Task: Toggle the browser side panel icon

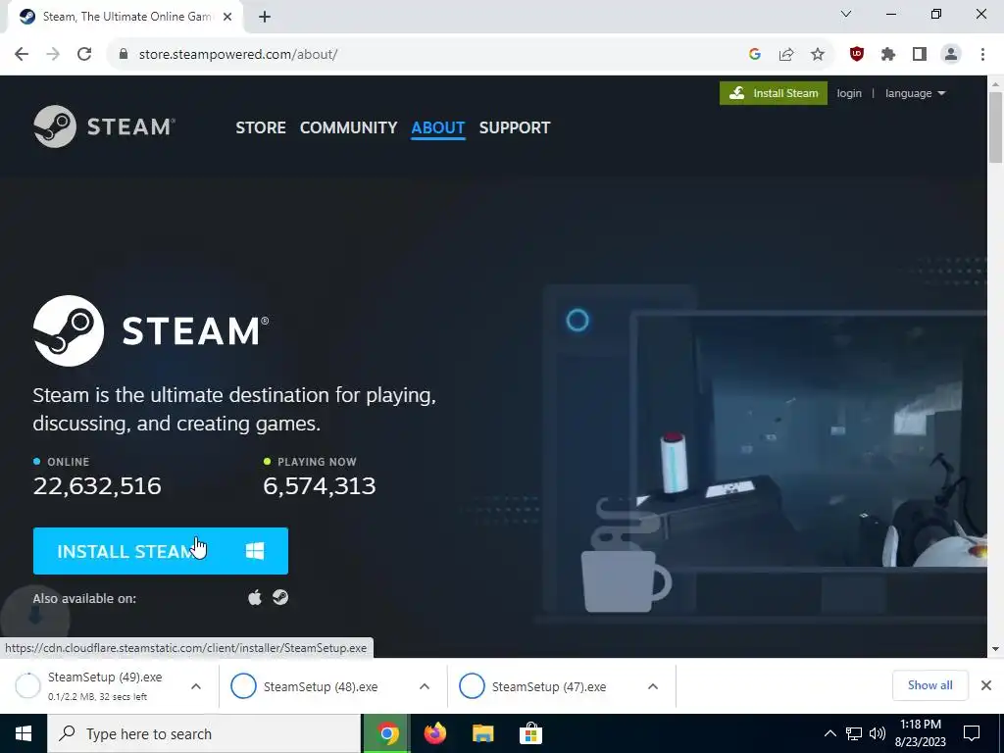Action: (x=920, y=55)
